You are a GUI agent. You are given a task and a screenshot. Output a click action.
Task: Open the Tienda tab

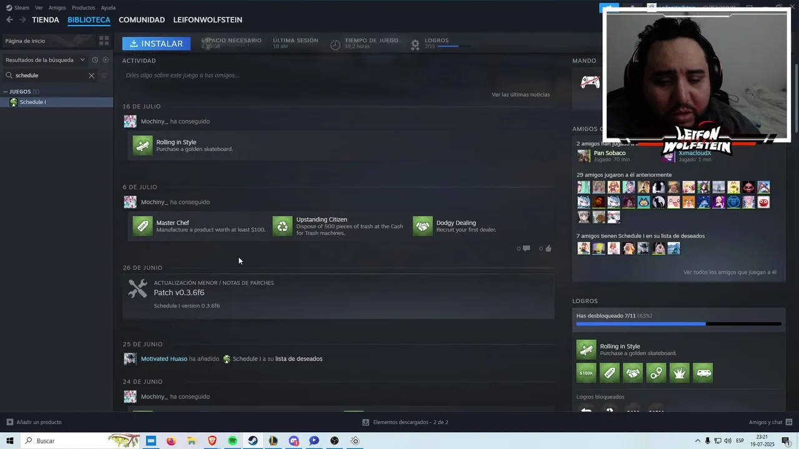46,20
